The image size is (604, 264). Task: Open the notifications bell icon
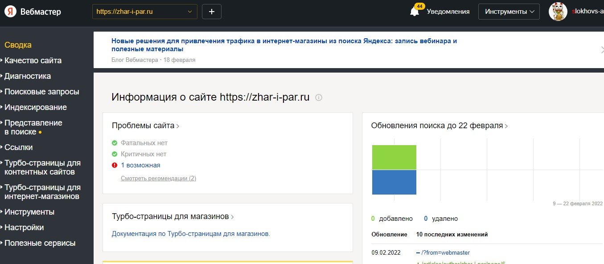415,12
